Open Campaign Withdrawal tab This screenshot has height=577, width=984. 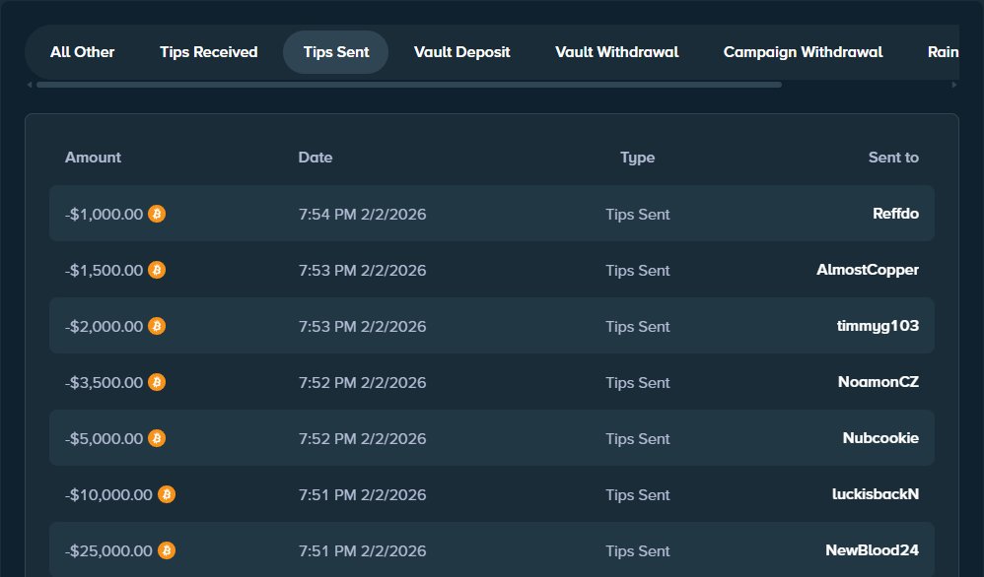(x=803, y=52)
